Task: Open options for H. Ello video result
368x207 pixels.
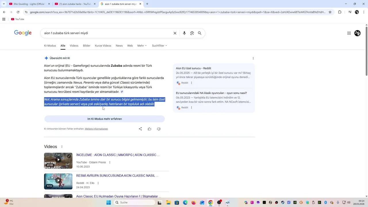Action: [x=98, y=183]
